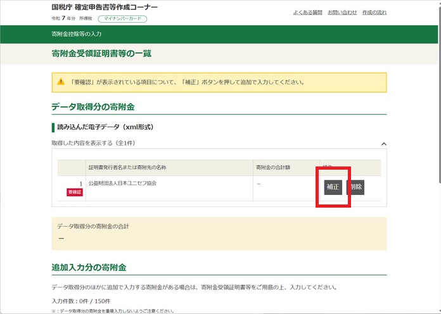Click the 公益財団法人日本ユニセフ協会 entry name
The height and width of the screenshot is (314, 441).
122,183
